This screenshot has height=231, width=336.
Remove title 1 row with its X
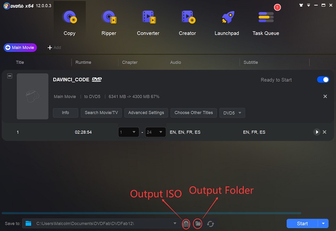pyautogui.click(x=324, y=132)
